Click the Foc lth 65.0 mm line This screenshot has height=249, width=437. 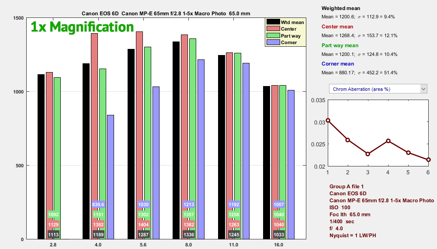click(350, 214)
